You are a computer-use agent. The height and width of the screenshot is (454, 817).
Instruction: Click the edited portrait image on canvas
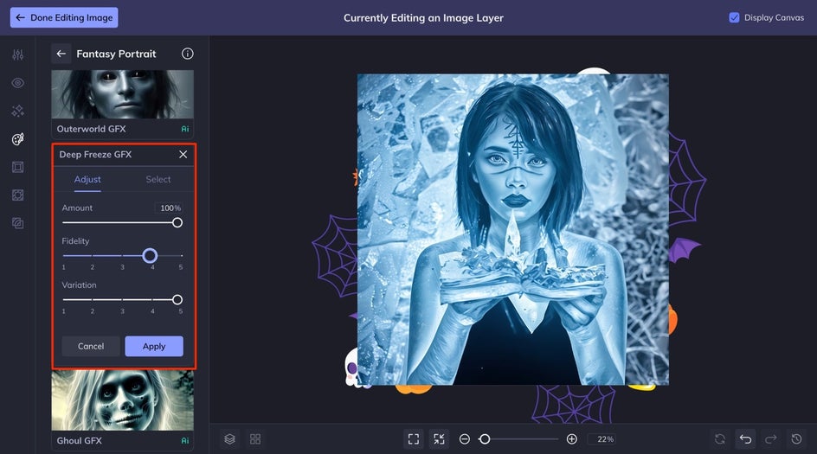(512, 230)
